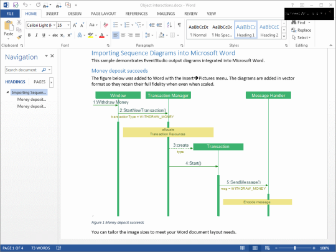
Task: Toggle Underline formatting
Action: [x=44, y=35]
